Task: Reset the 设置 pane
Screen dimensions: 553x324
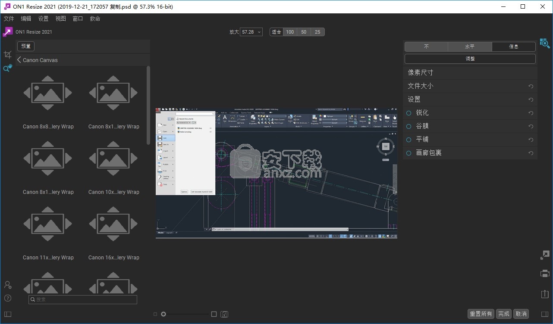Action: click(x=531, y=100)
